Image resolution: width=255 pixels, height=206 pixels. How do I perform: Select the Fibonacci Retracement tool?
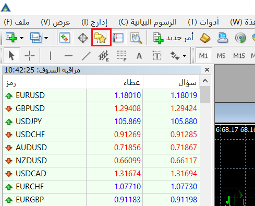click(122, 56)
